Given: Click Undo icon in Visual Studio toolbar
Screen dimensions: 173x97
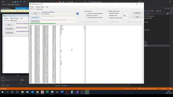Looking at the screenshot, I should pos(21,2).
